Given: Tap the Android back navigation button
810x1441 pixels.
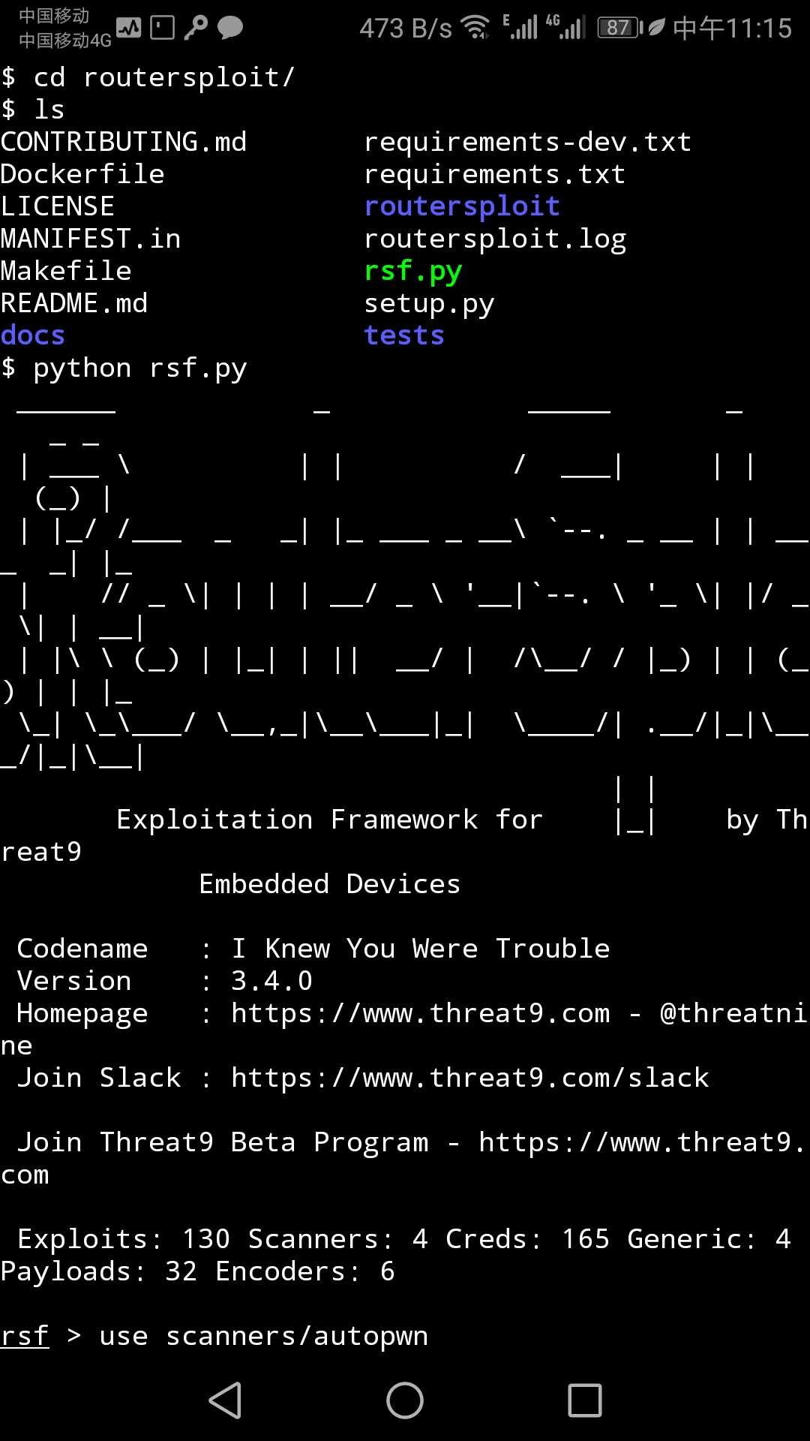Looking at the screenshot, I should 225,1400.
